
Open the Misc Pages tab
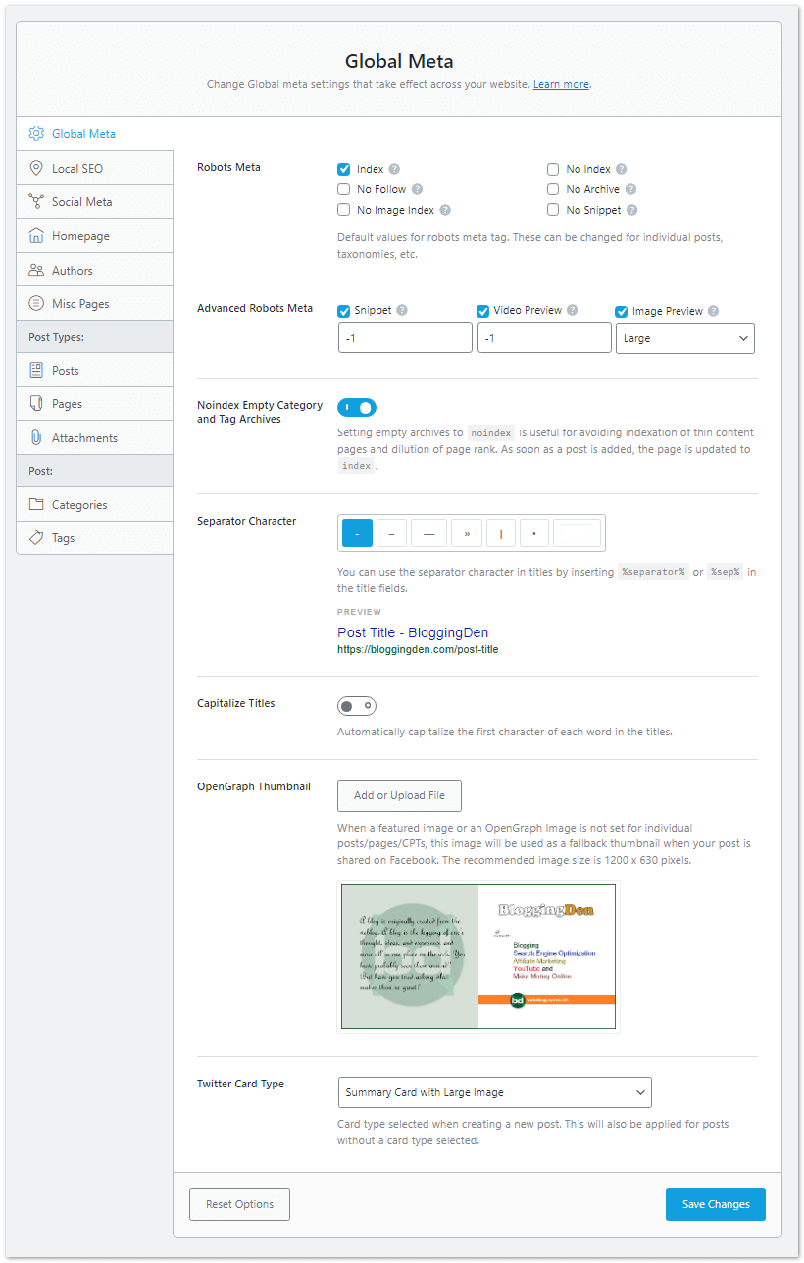(x=80, y=304)
